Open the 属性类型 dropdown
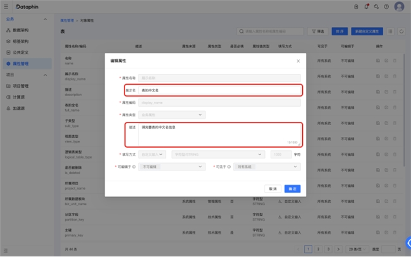The image size is (411, 257). point(172,115)
